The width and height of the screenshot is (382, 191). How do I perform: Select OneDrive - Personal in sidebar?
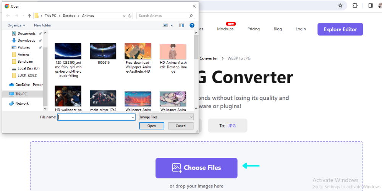pyautogui.click(x=26, y=85)
